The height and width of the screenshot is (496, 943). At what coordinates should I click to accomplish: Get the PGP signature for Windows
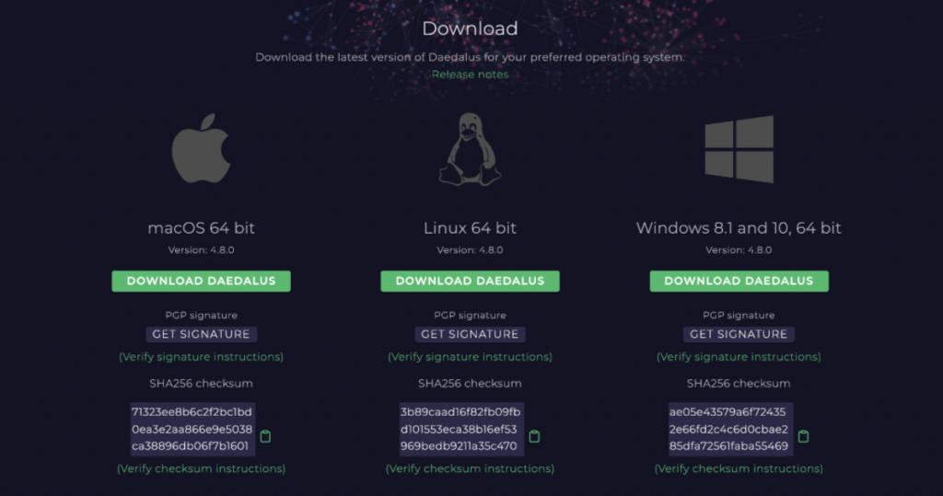click(739, 334)
